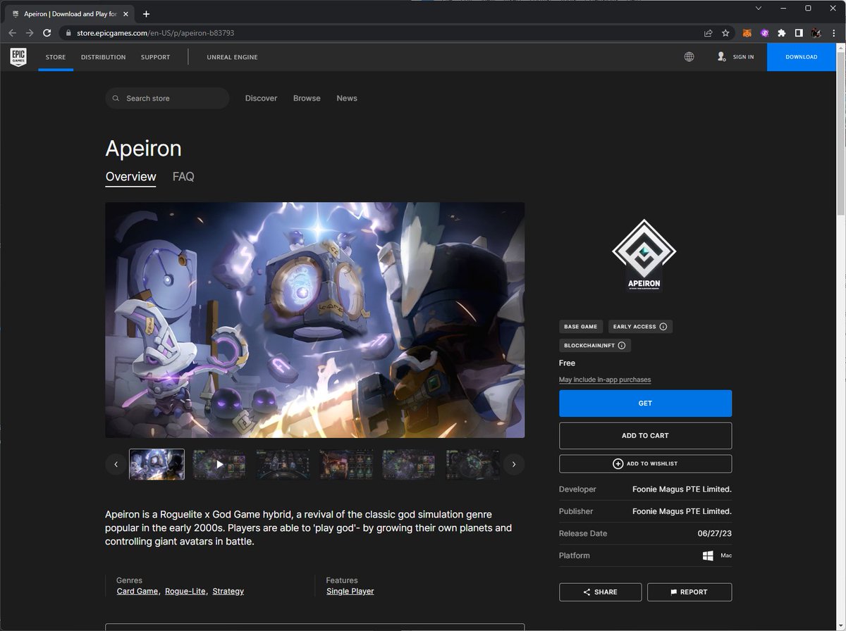This screenshot has width=846, height=631.
Task: Open the Single Player feature link
Action: [x=350, y=592]
